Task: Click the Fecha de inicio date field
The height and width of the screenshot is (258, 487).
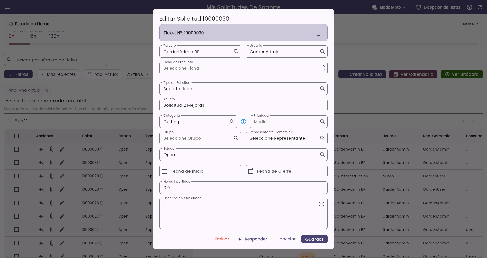Action: coord(200,171)
